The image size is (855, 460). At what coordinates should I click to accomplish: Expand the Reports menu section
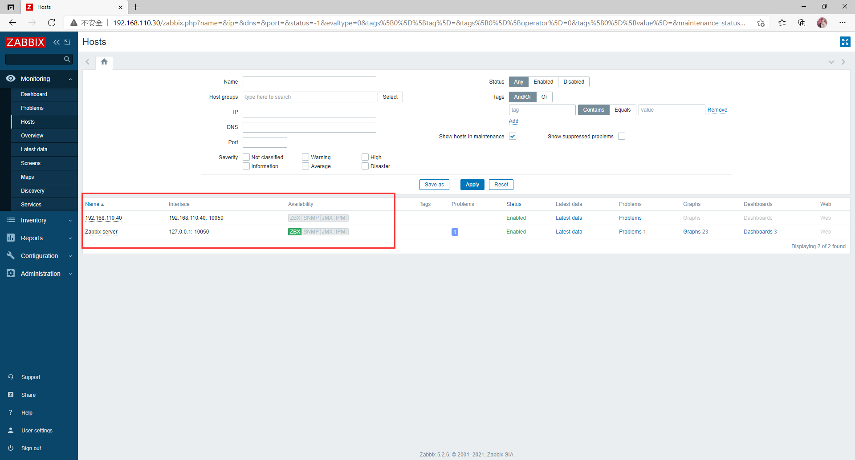70,238
